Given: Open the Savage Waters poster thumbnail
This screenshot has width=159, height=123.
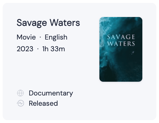Looking at the screenshot, I should 121,49.
